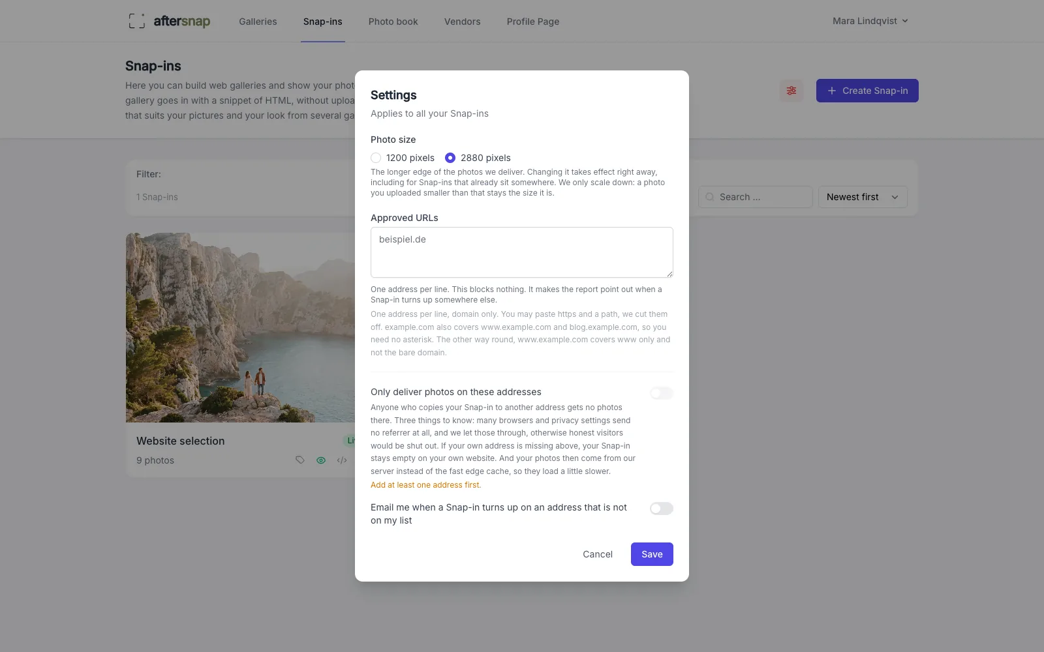Open the Photo book tab
Viewport: 1044px width, 652px height.
tap(393, 22)
